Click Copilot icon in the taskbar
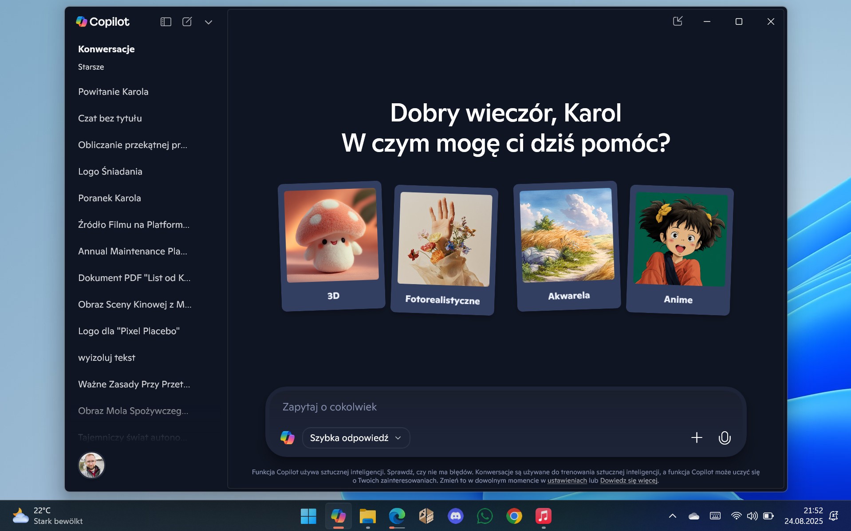The width and height of the screenshot is (851, 531). [x=338, y=516]
